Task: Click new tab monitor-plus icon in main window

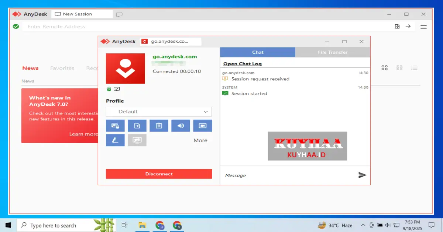Action: (119, 15)
